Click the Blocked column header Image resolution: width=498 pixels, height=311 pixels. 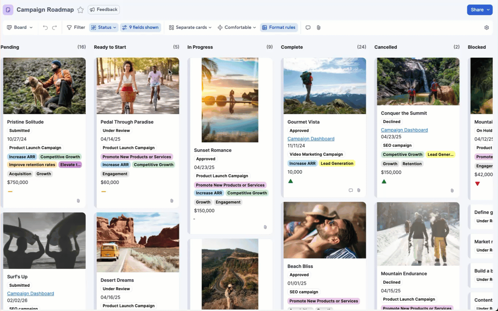click(x=477, y=47)
